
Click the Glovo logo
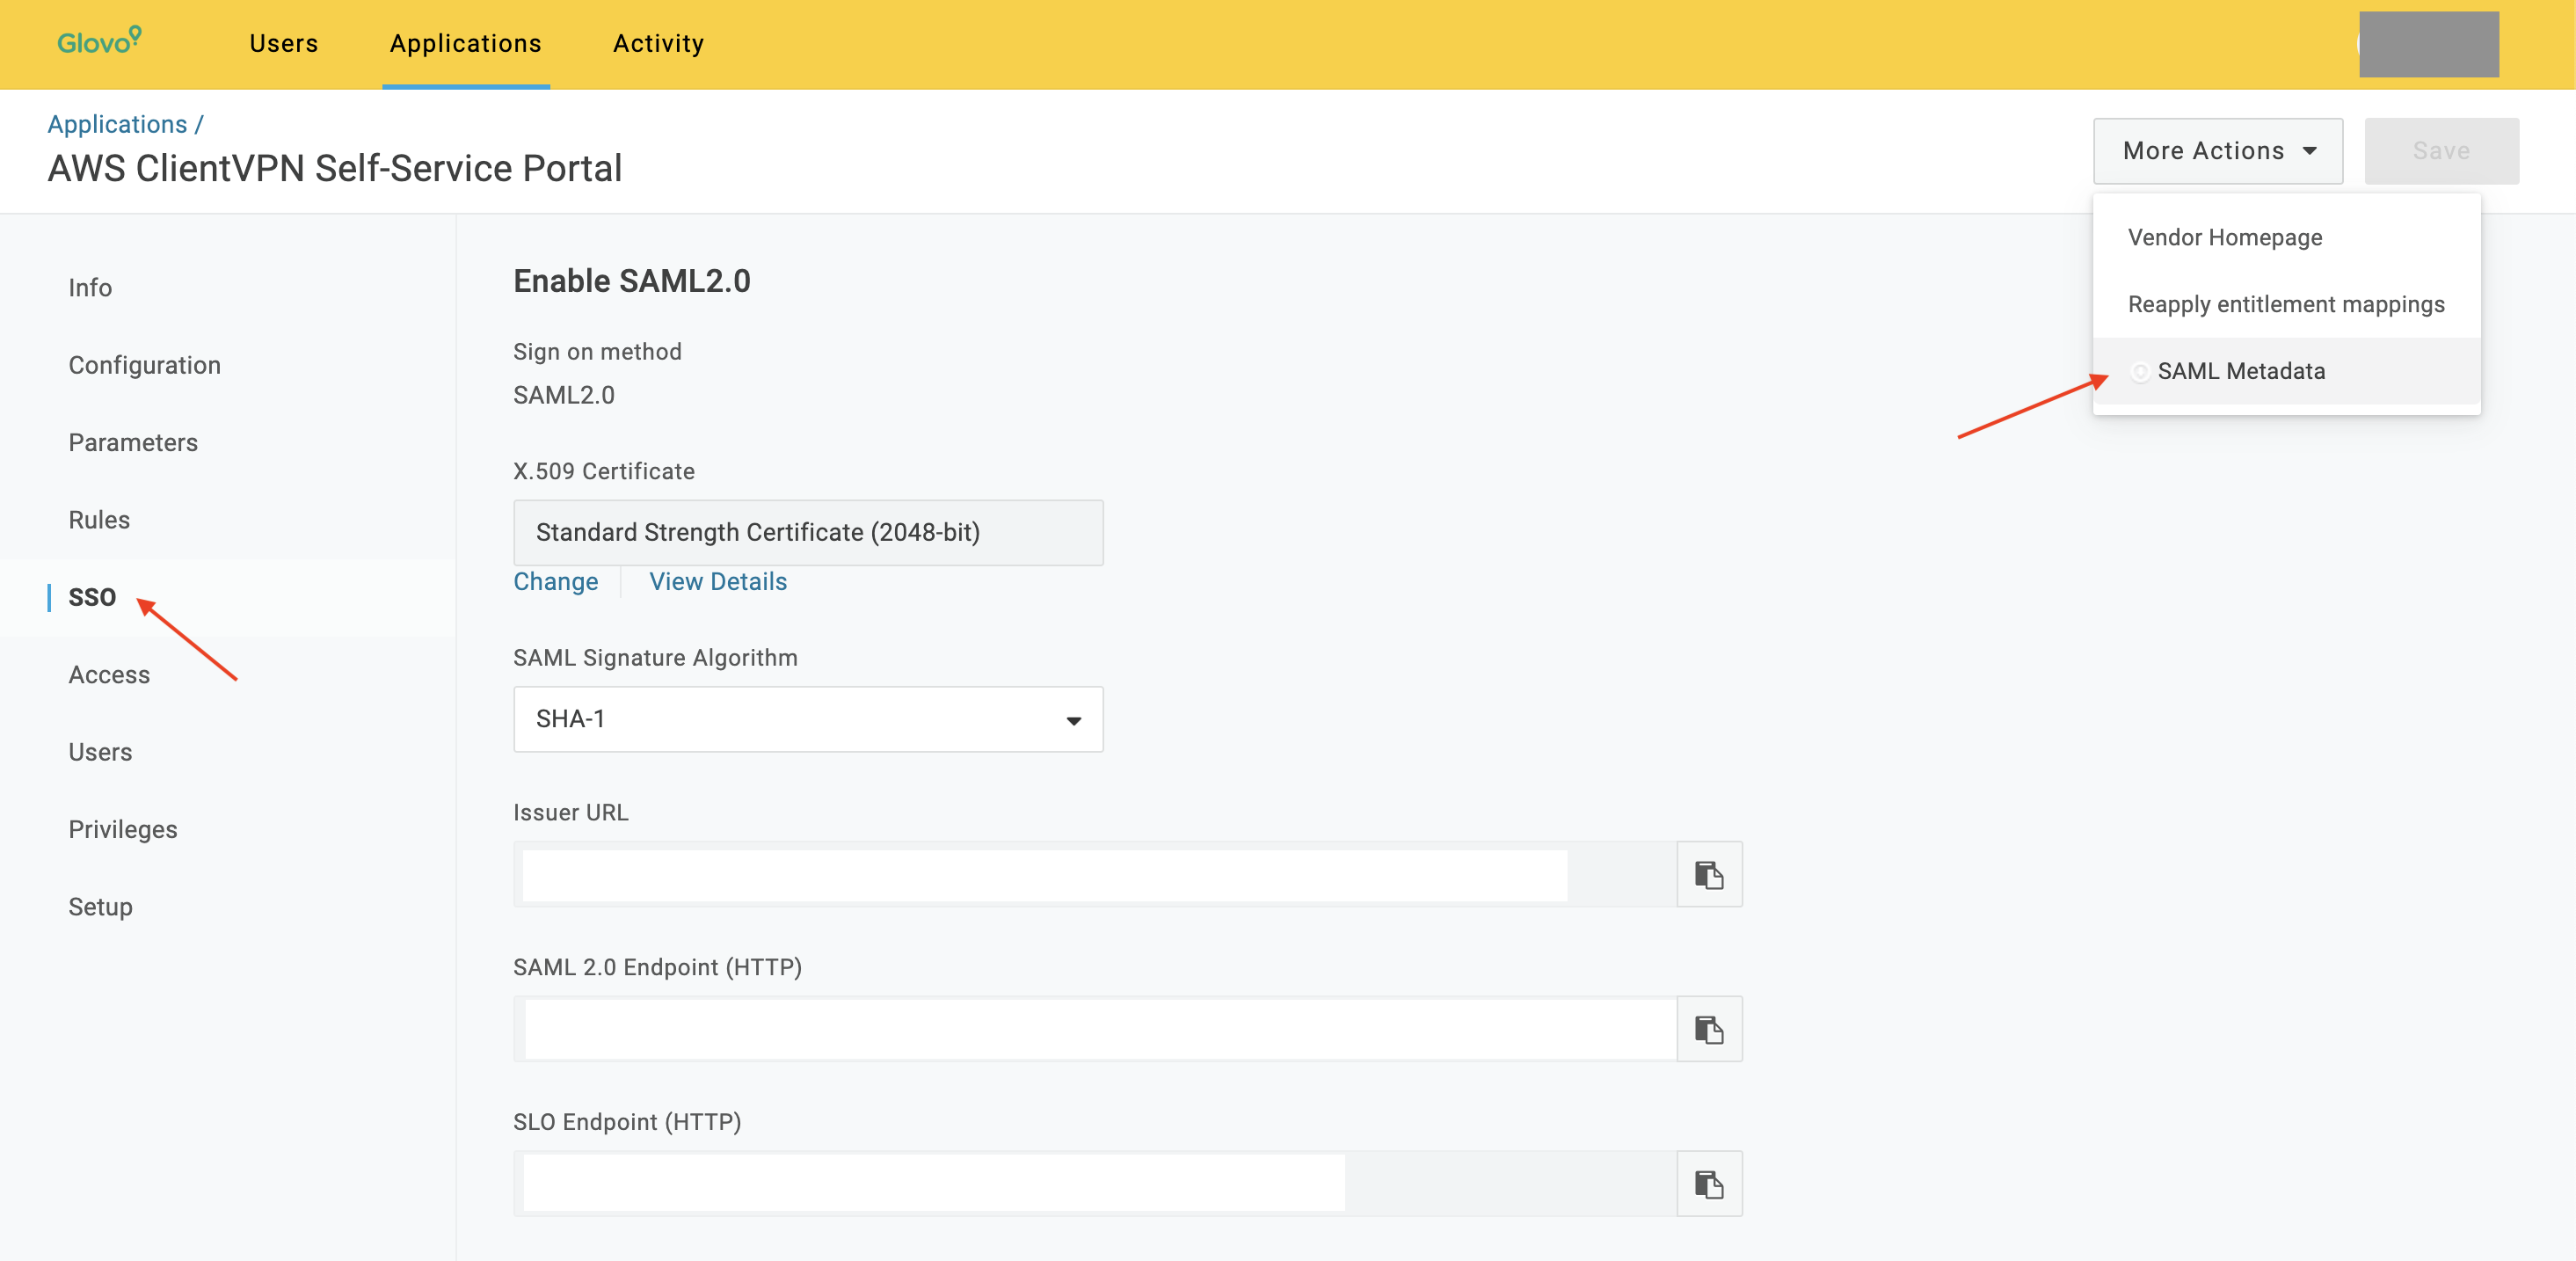98,42
